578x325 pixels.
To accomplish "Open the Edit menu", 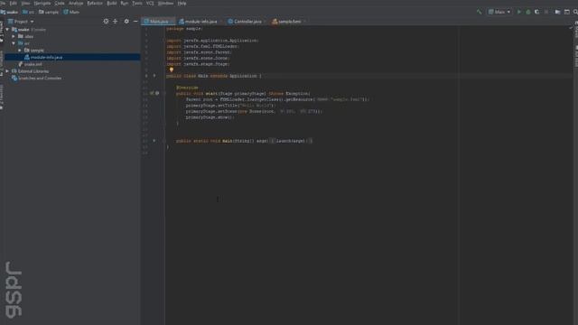I will tap(14, 4).
